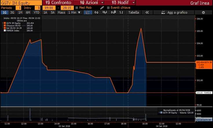Activate the pencil annotation icon
The width and height of the screenshot is (213, 128).
pos(102,8)
